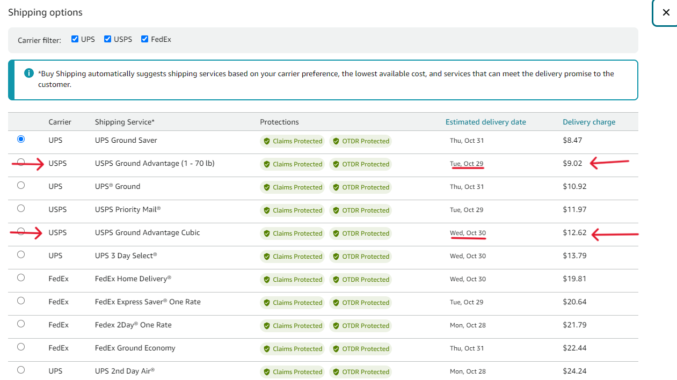This screenshot has height=380, width=677.
Task: Select the UPS 3 Day Select radio button
Action: tap(21, 254)
